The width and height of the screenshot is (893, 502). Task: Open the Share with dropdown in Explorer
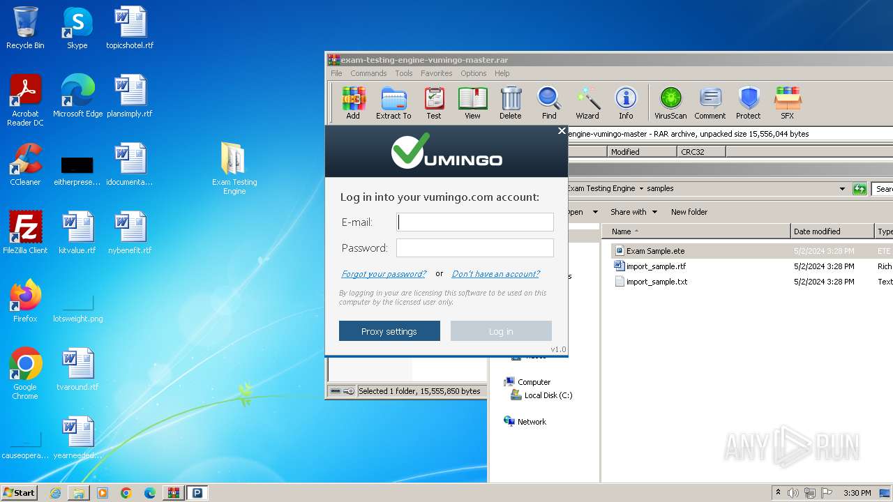point(633,212)
